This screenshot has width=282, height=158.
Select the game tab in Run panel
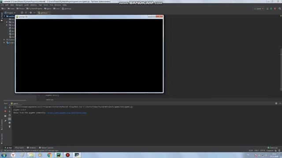tap(15, 104)
